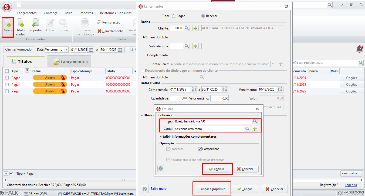The width and height of the screenshot is (365, 196).
Task: Select the Receber radio button
Action: pyautogui.click(x=203, y=16)
